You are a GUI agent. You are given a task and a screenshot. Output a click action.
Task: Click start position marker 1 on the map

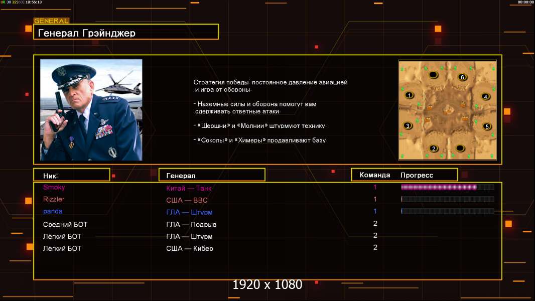[409, 95]
